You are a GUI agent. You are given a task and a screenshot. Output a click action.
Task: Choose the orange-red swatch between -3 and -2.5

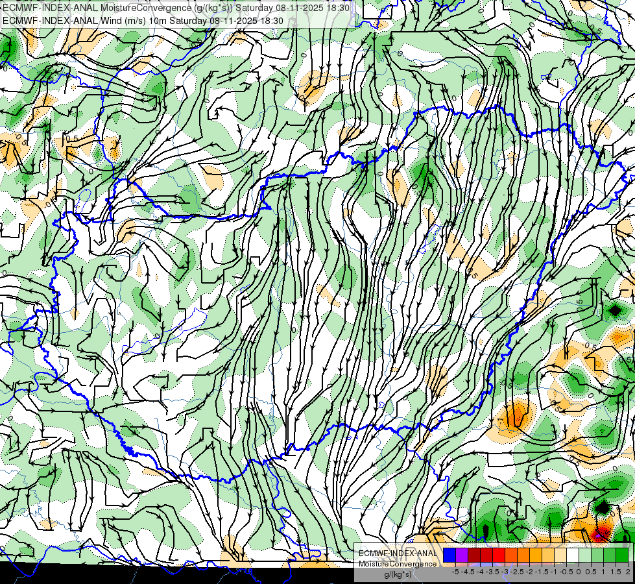pyautogui.click(x=511, y=555)
